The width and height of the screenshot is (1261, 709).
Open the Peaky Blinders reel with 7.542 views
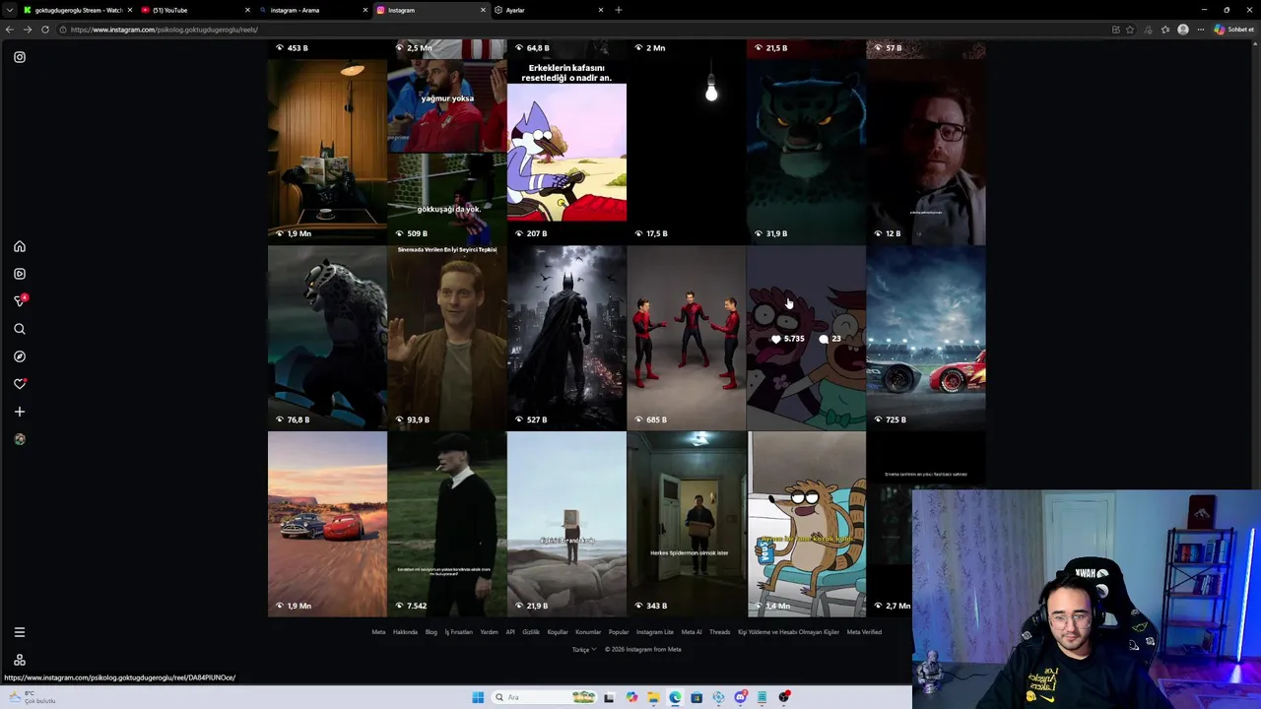(447, 524)
